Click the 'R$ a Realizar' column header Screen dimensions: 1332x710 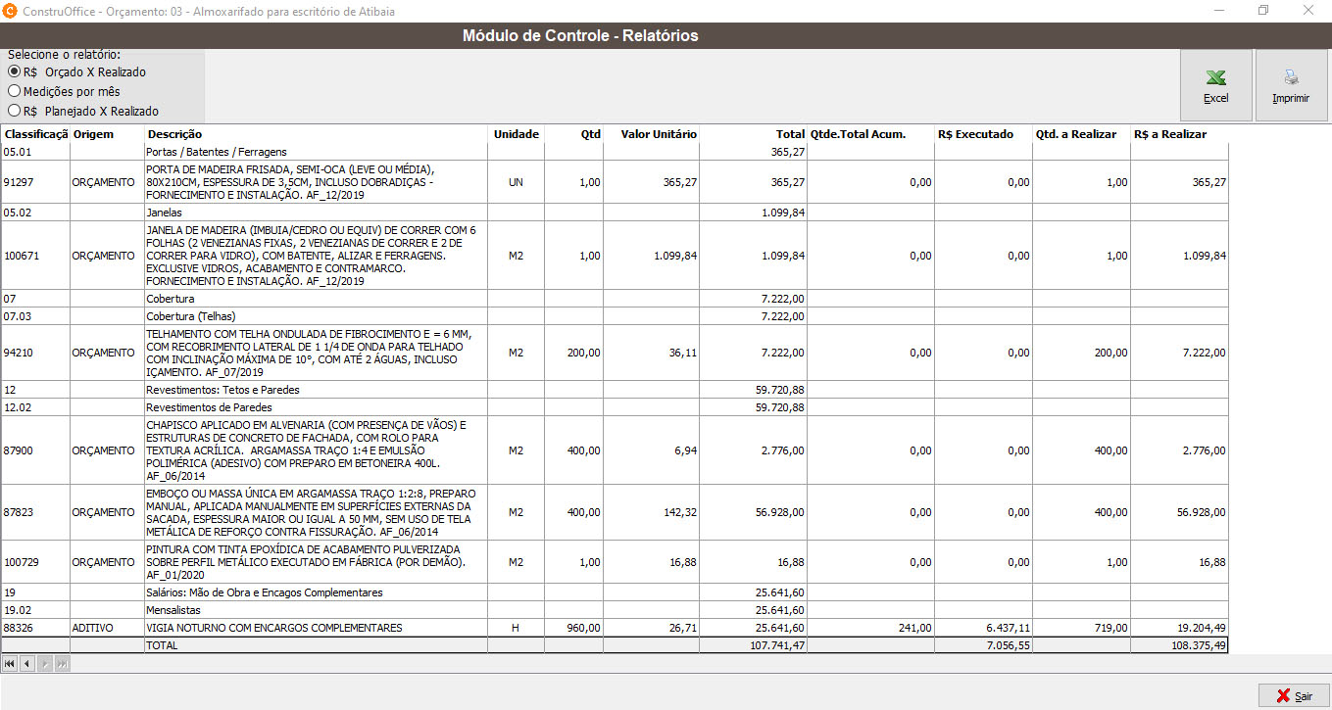tap(1179, 134)
